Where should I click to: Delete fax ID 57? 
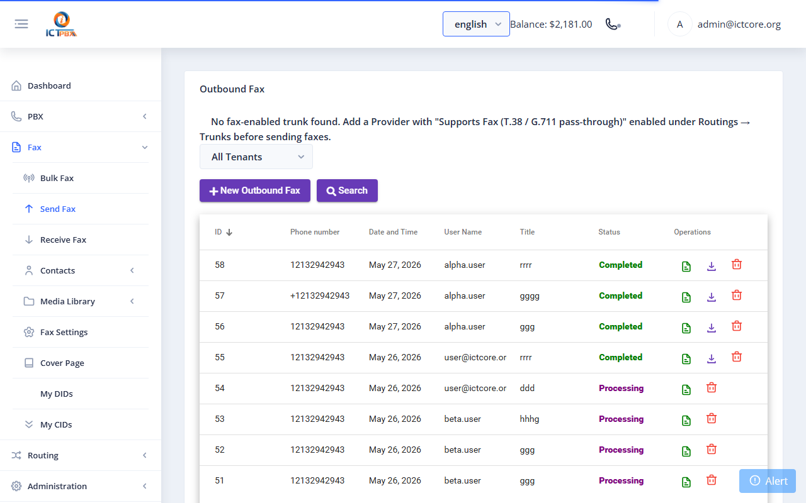tap(737, 296)
